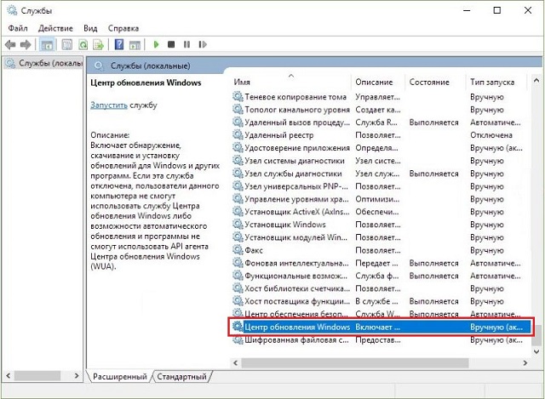The image size is (545, 399).
Task: Click the gear icon beside Установщик Windows
Action: [x=238, y=225]
